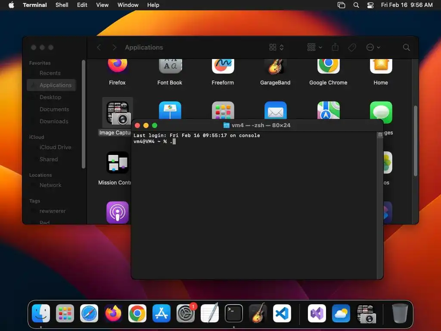This screenshot has height=331, width=441.
Task: Click the Terminal icon in the Dock
Action: coord(234,313)
